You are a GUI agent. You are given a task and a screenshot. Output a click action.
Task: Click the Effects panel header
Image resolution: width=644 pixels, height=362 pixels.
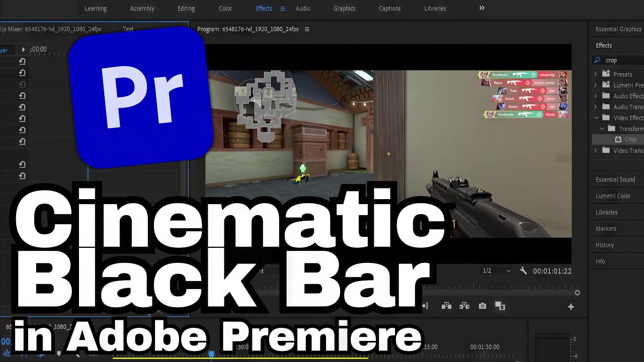point(604,45)
